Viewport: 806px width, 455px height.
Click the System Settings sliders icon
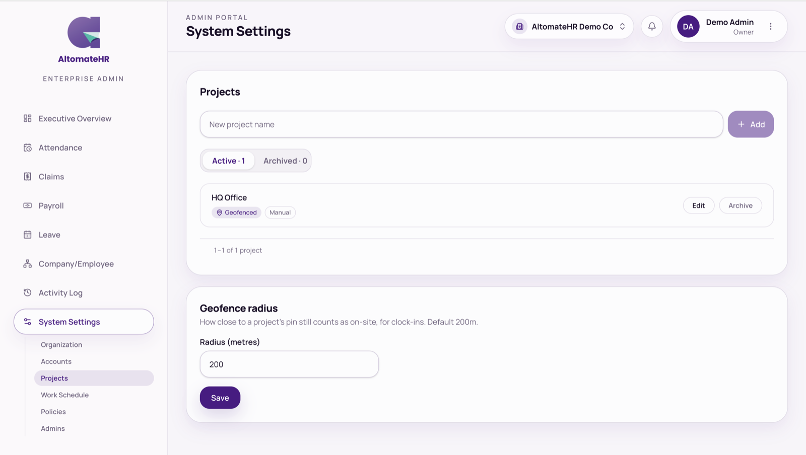pyautogui.click(x=28, y=322)
